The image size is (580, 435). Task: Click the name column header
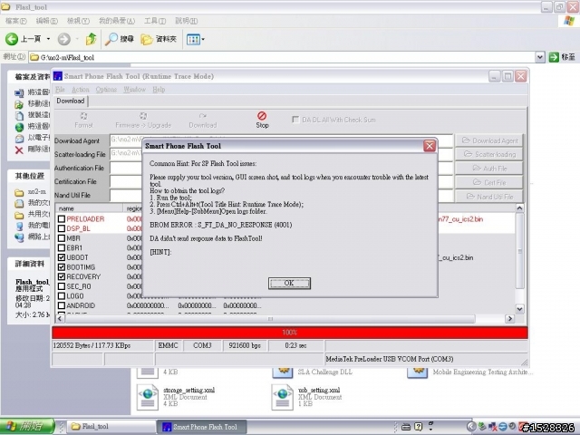coord(89,208)
